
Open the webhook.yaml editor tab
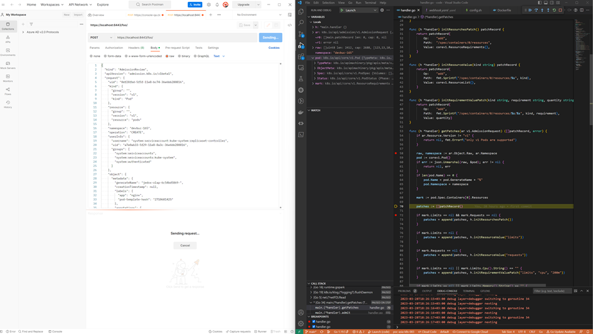point(442,10)
